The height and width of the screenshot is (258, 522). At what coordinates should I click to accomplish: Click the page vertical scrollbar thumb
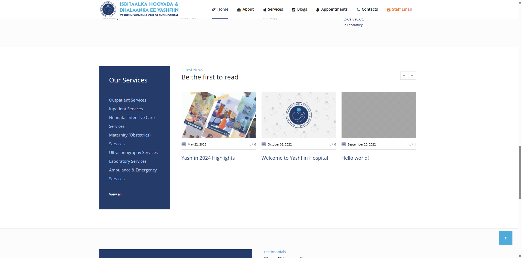520,173
